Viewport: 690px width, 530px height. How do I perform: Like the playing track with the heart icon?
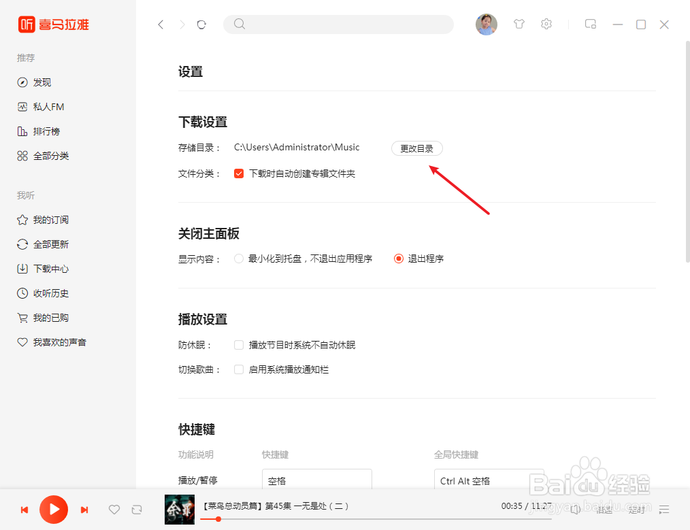coord(114,509)
